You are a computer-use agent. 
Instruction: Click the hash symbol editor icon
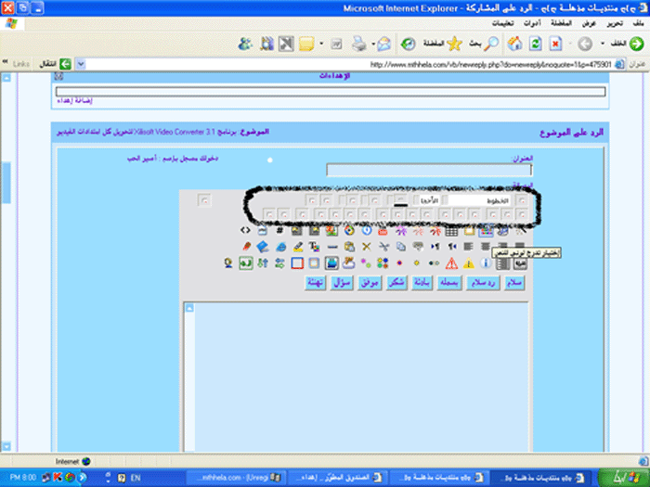point(279,231)
